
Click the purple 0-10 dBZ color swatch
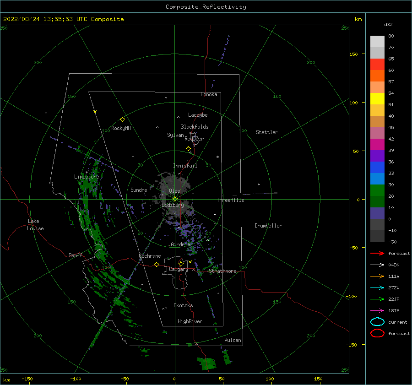click(377, 213)
